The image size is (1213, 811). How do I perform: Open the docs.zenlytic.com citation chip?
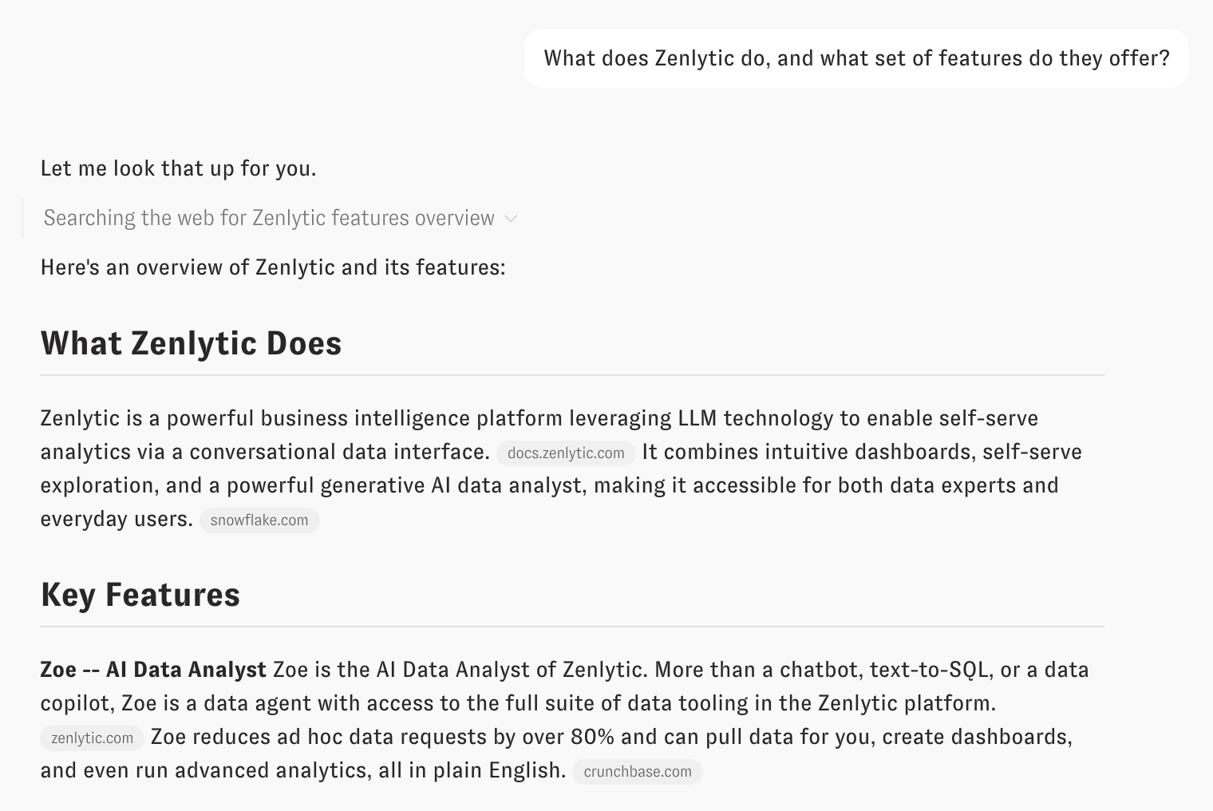point(566,453)
